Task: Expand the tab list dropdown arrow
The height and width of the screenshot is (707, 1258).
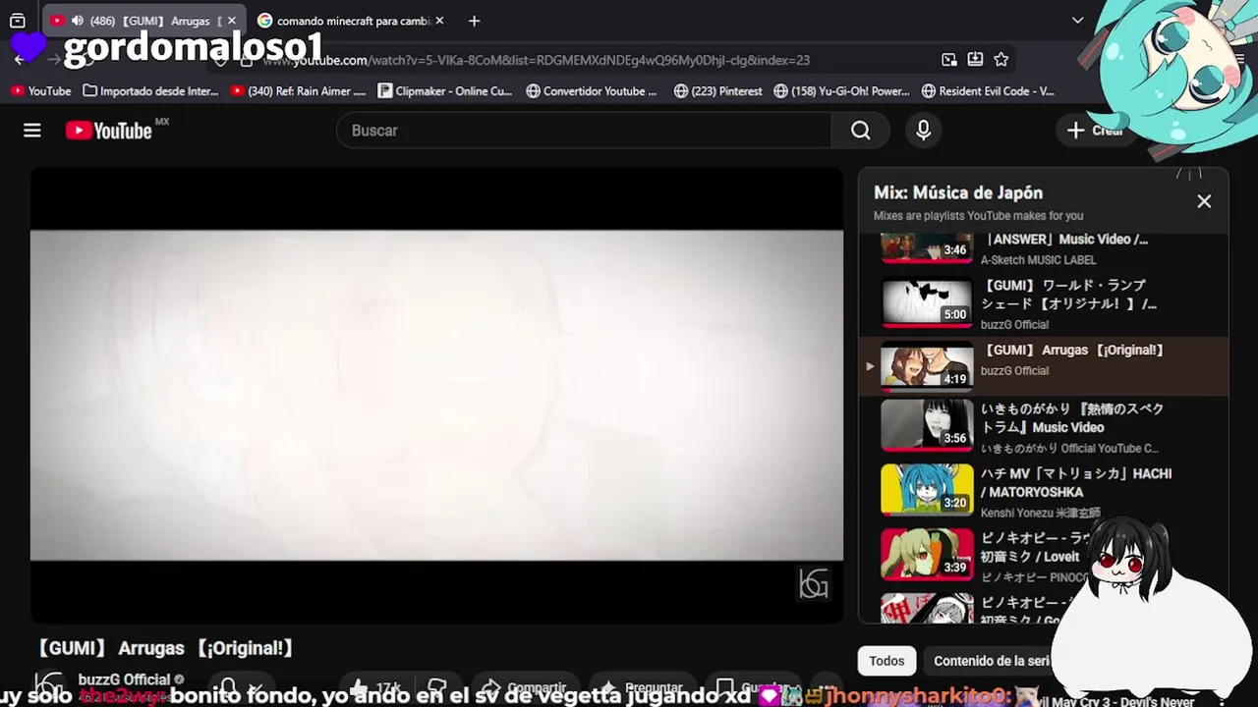Action: [x=1077, y=21]
